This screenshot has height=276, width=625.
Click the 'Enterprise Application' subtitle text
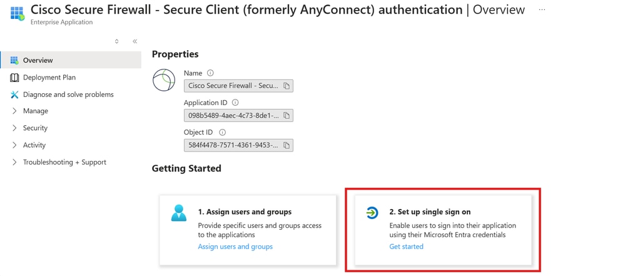point(62,23)
